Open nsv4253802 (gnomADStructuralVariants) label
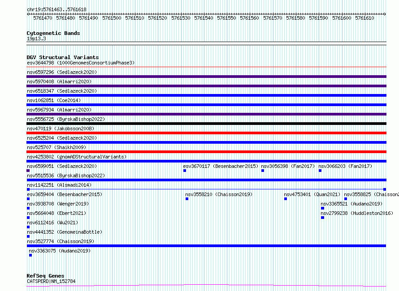This screenshot has width=399, height=291. click(x=77, y=157)
